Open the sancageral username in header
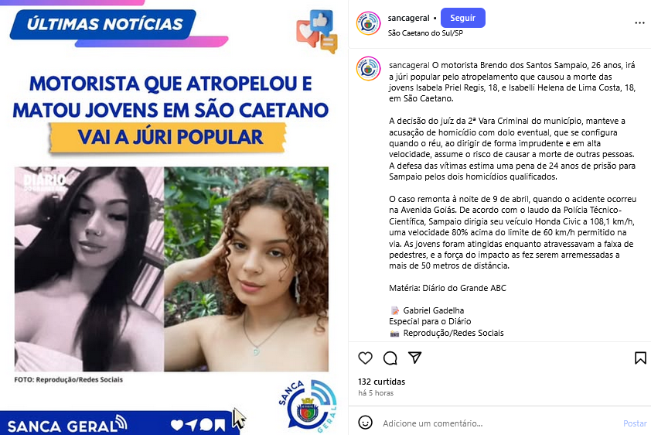The image size is (651, 435). 408,19
